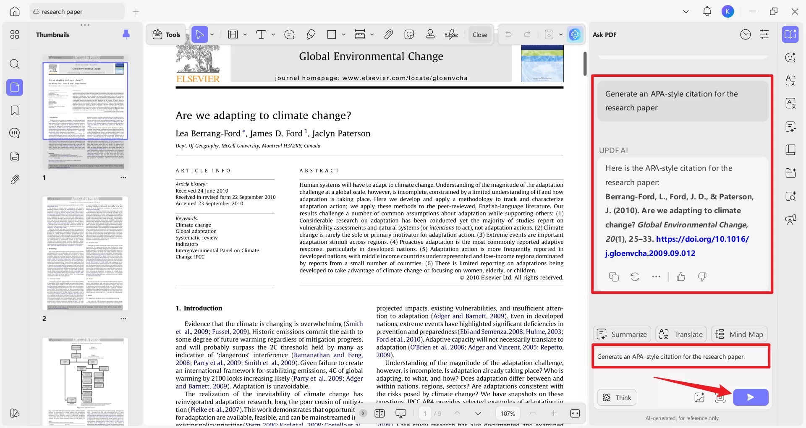Give a thumbs up to the AI response
Screen dimensions: 806x428
pos(681,277)
